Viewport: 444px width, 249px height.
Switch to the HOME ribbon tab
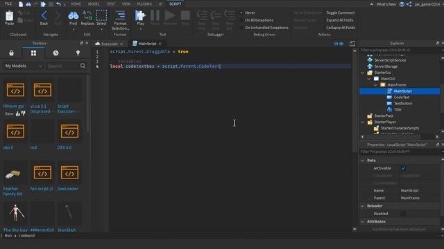[x=76, y=4]
